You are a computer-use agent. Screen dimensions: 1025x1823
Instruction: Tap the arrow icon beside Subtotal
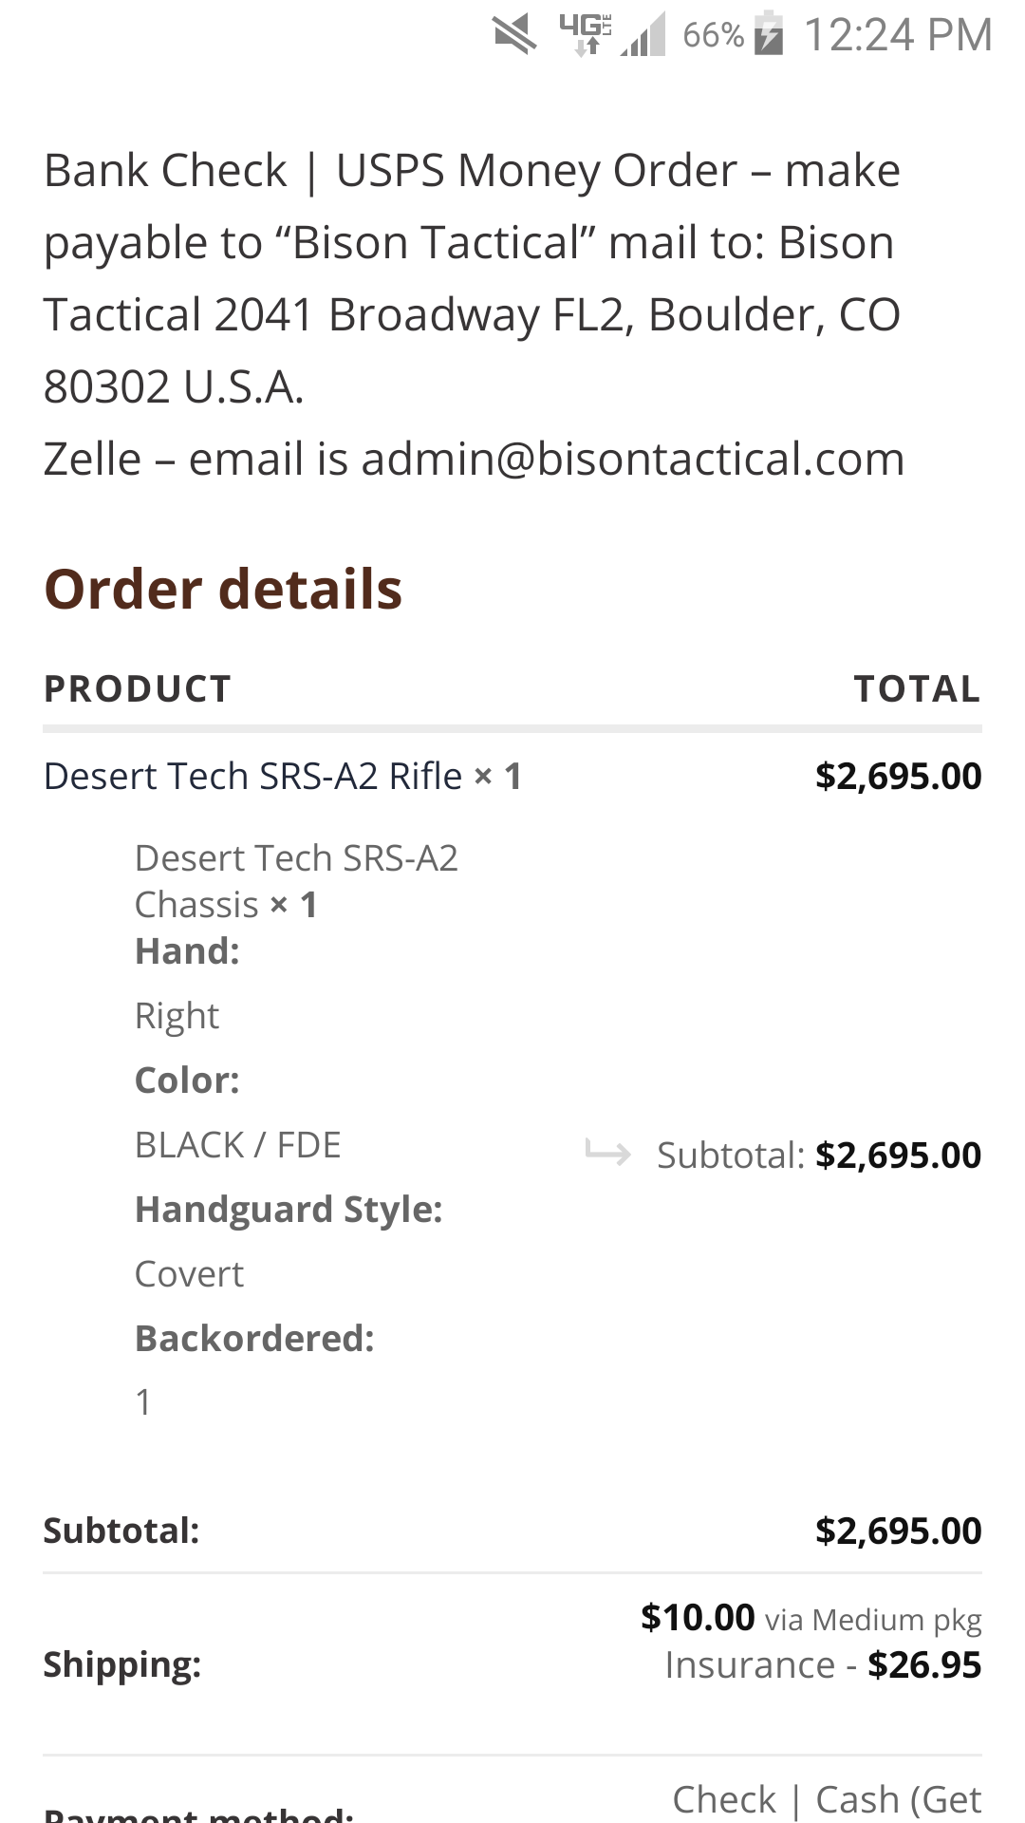[x=607, y=1152]
